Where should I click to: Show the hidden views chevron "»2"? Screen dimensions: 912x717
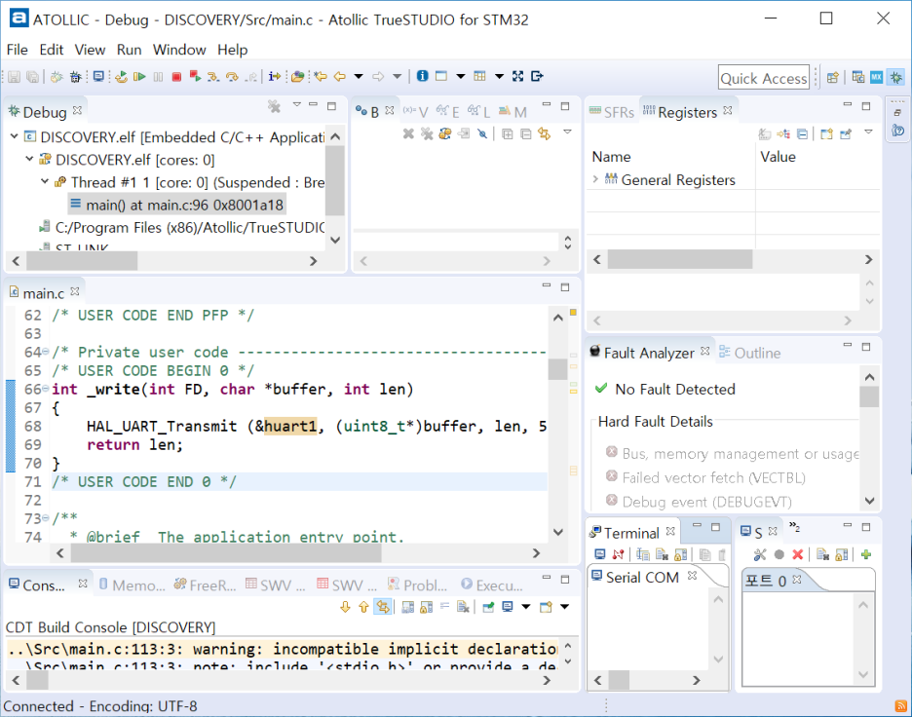pyautogui.click(x=794, y=527)
